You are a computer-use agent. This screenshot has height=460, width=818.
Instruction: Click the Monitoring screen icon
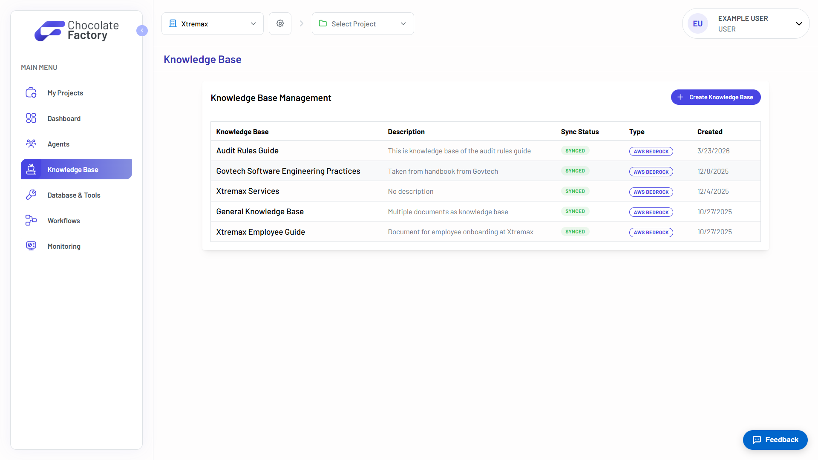tap(31, 246)
